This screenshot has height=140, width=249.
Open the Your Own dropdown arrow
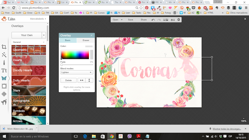(x=44, y=35)
